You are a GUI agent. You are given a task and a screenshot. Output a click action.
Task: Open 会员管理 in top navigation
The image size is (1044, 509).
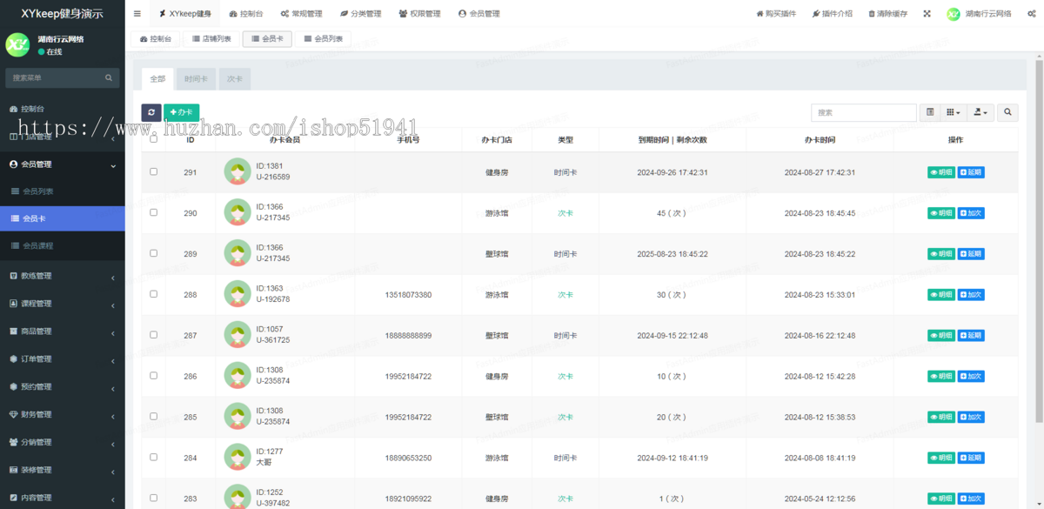click(x=478, y=14)
